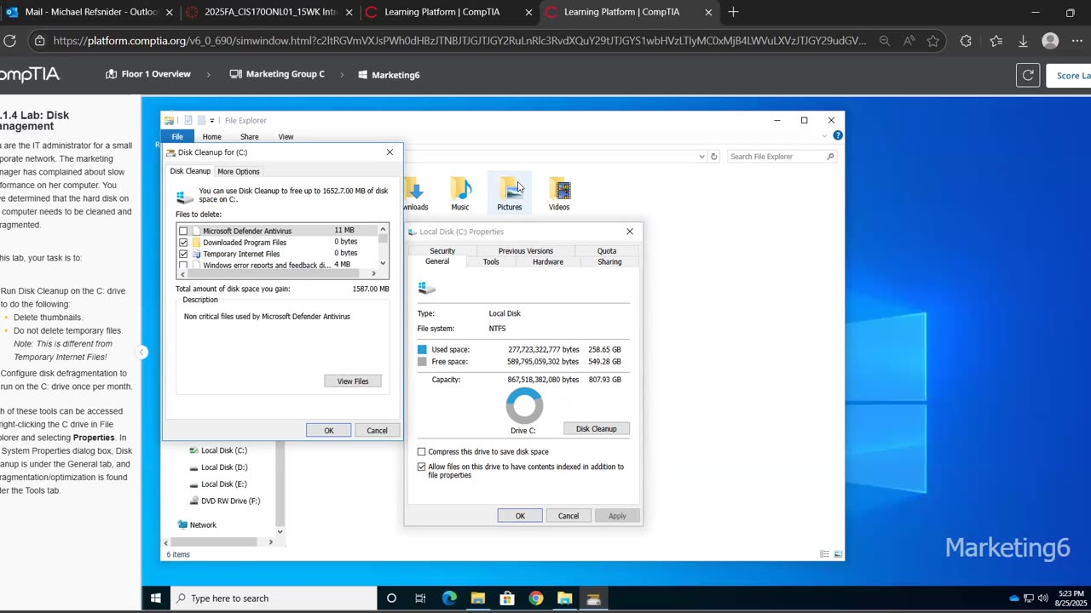
Task: Click up arrow of Files to delete list
Action: [x=383, y=229]
